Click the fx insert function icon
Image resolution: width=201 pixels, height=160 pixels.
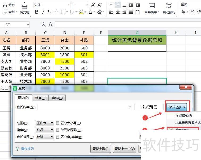coord(51,25)
